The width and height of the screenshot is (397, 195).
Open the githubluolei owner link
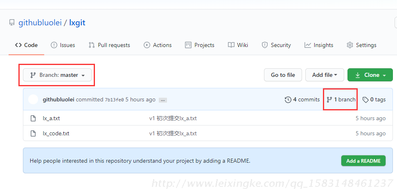point(40,23)
